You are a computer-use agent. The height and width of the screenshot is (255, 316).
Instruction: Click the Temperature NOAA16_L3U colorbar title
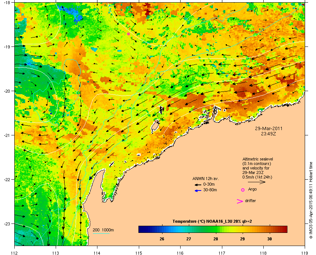click(212, 222)
